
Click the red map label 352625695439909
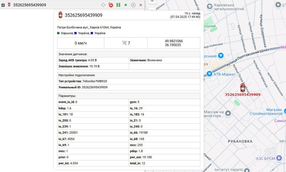click(243, 95)
